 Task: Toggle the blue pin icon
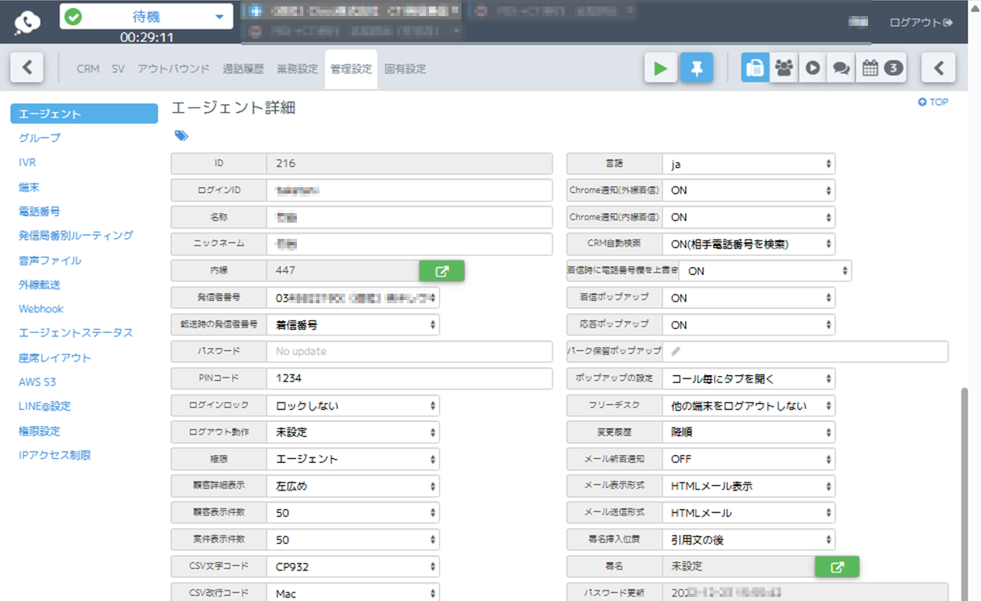pos(696,68)
